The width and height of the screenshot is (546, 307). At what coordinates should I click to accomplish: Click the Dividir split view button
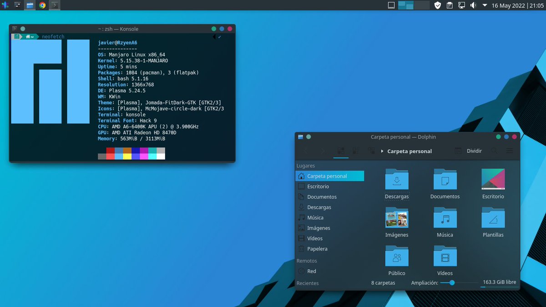pyautogui.click(x=468, y=151)
